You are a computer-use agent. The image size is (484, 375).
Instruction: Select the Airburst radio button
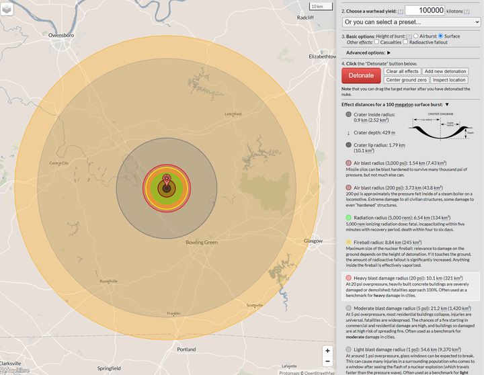[416, 36]
